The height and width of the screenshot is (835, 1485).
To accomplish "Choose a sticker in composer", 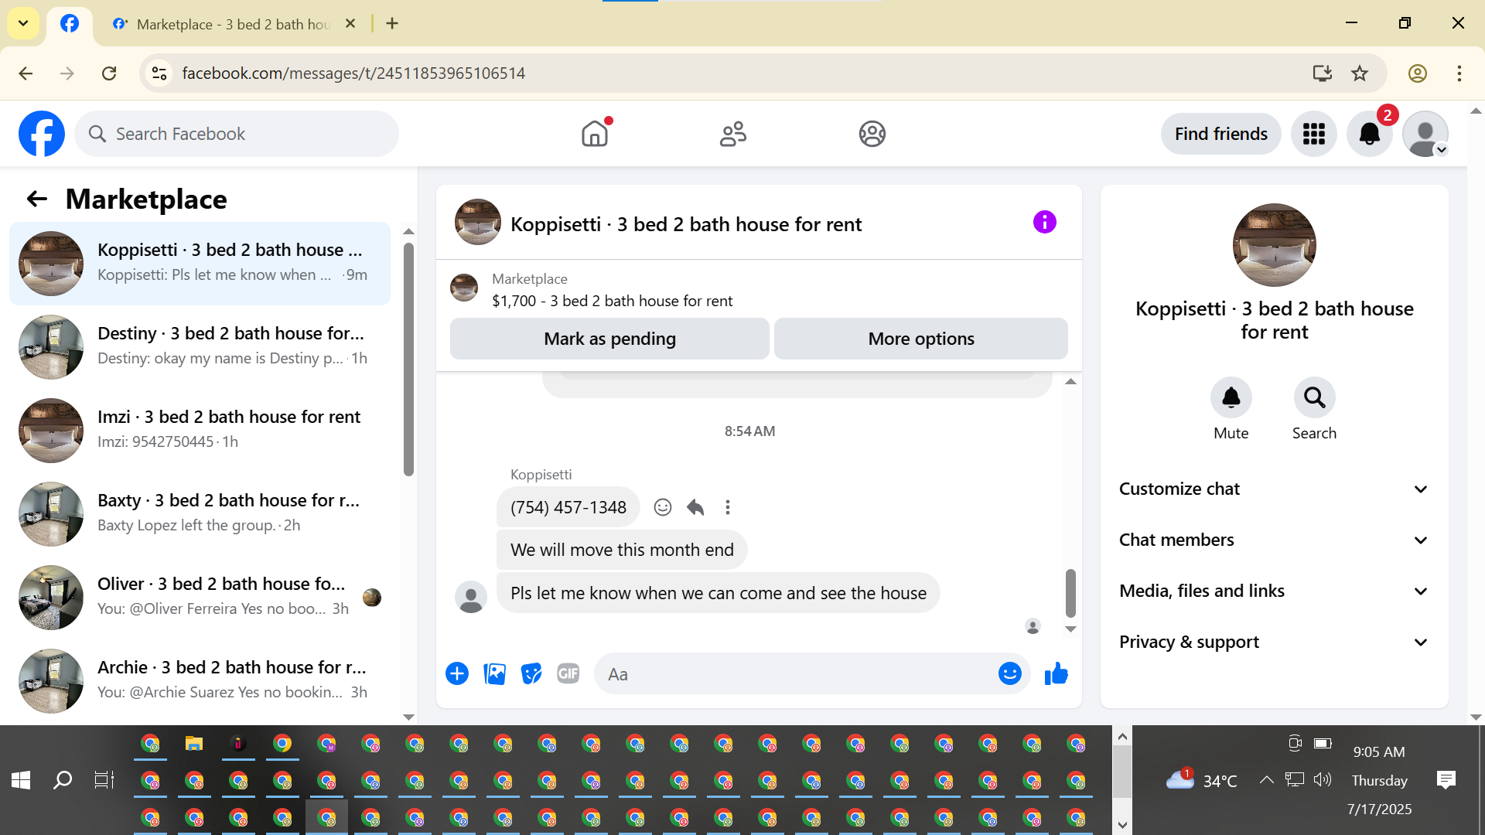I will click(531, 674).
